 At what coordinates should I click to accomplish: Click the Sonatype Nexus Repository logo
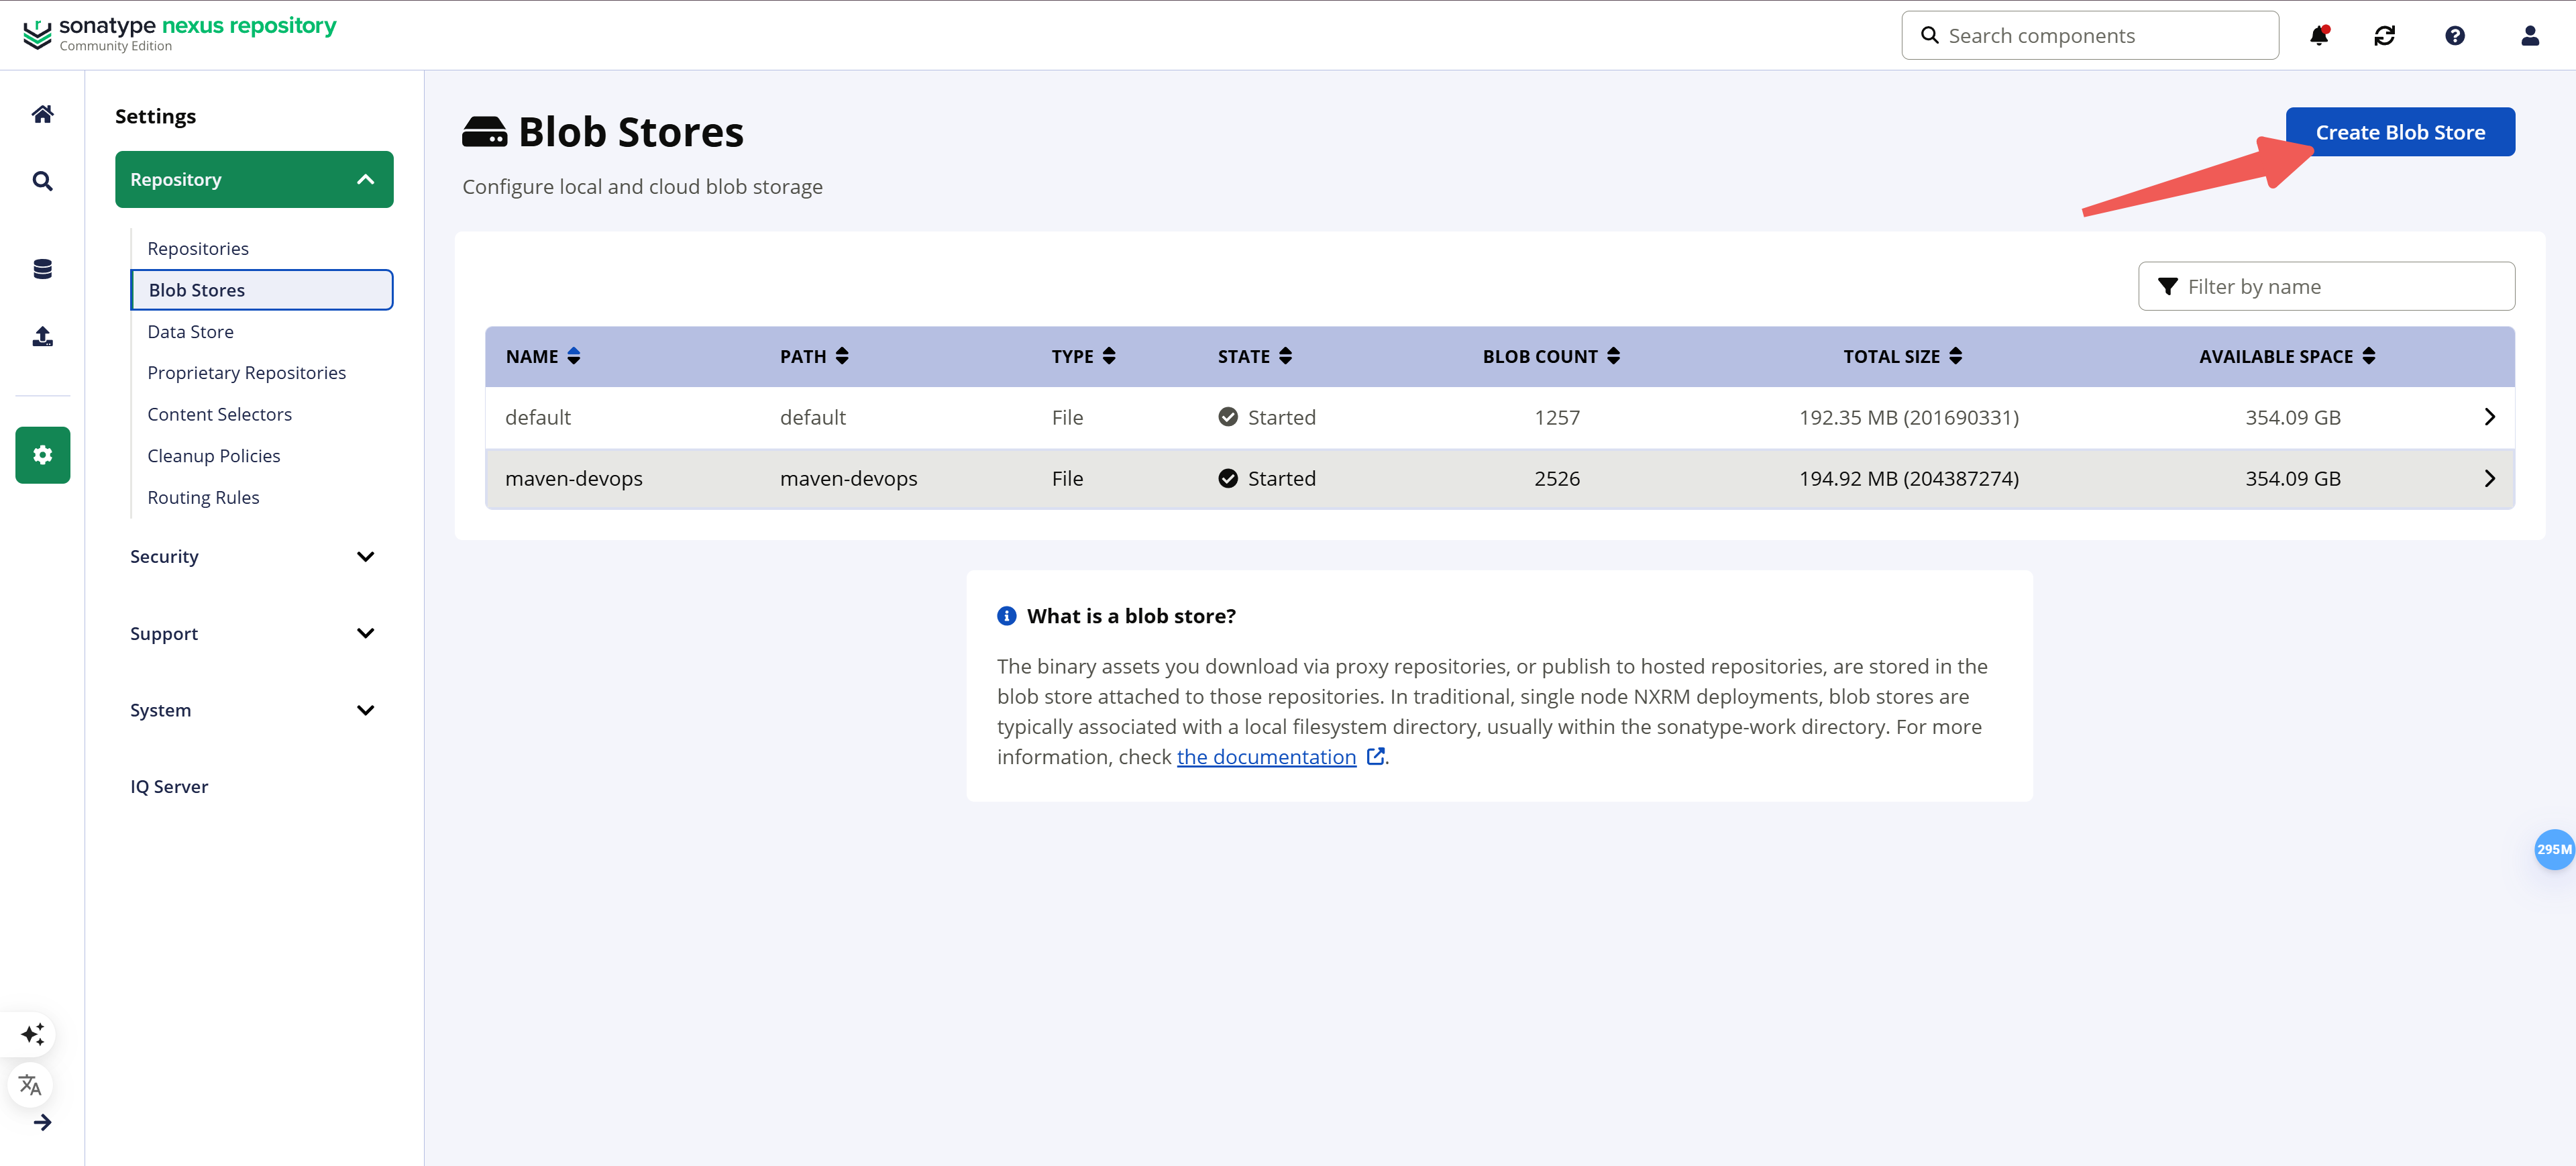click(x=180, y=33)
